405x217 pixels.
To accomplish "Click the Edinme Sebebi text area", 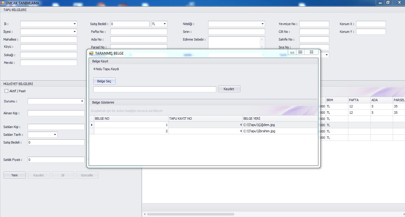I will [x=234, y=43].
